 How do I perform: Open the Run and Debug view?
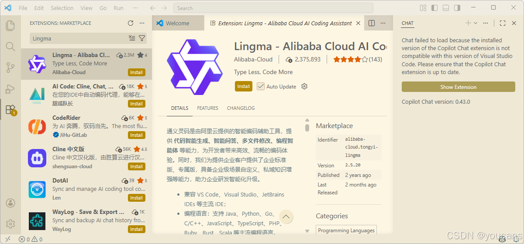point(10,88)
